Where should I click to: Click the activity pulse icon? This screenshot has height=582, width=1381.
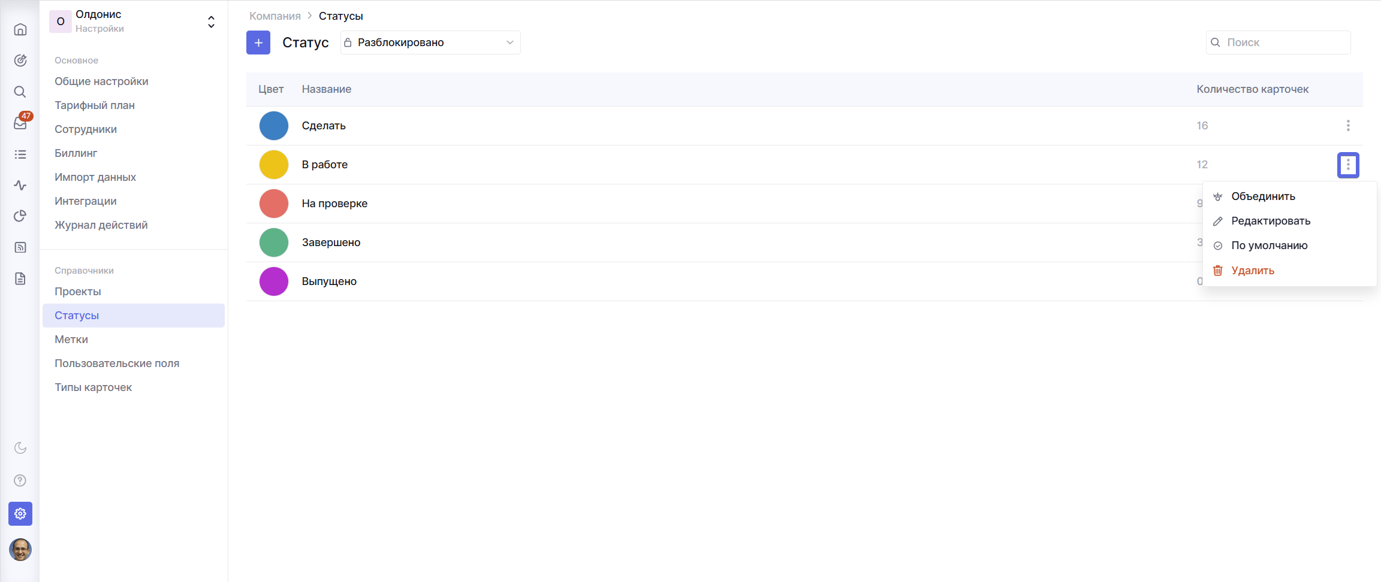(x=20, y=185)
